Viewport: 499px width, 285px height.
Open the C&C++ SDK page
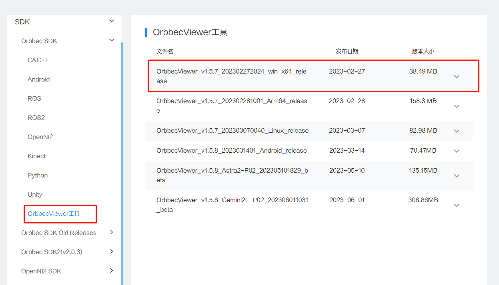tap(38, 60)
